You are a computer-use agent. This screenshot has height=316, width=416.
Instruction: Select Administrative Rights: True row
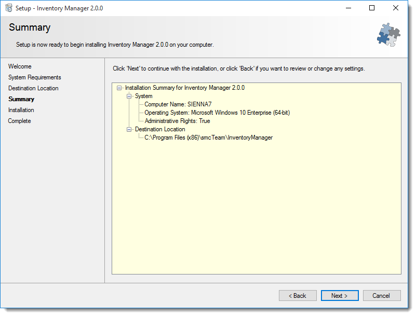[177, 121]
